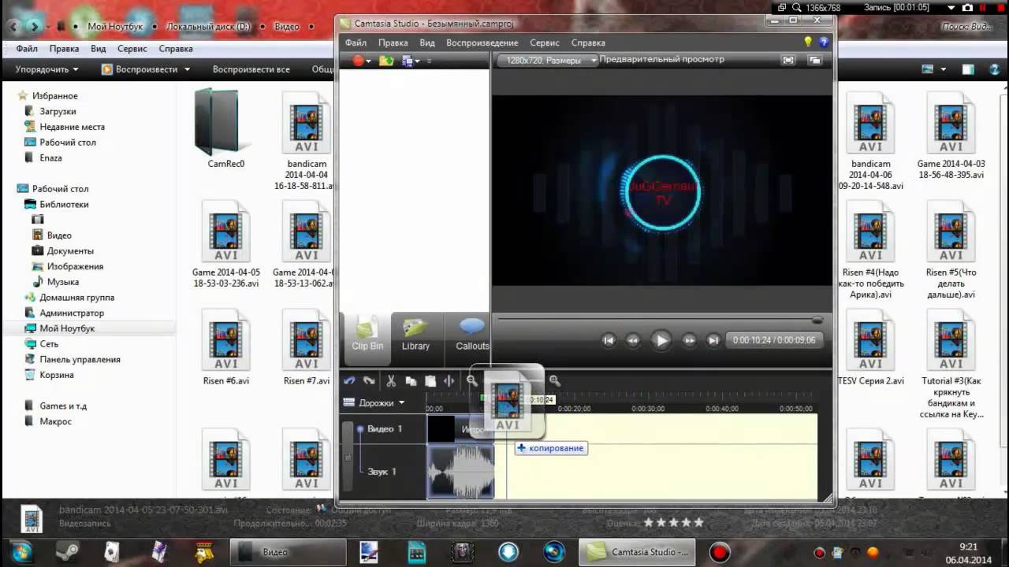Open the Сервис menu in Camtasia
This screenshot has width=1009, height=567.
point(545,43)
